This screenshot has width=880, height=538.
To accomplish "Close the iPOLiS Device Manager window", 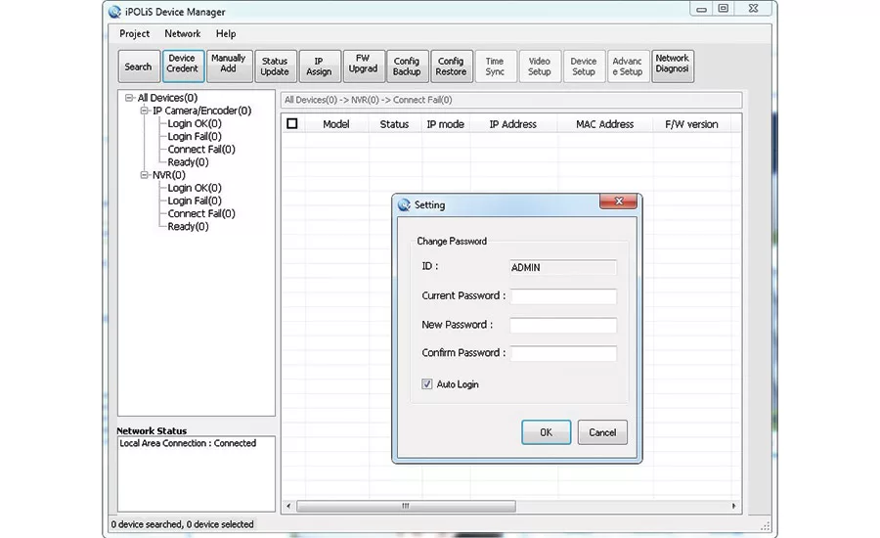I will (754, 9).
